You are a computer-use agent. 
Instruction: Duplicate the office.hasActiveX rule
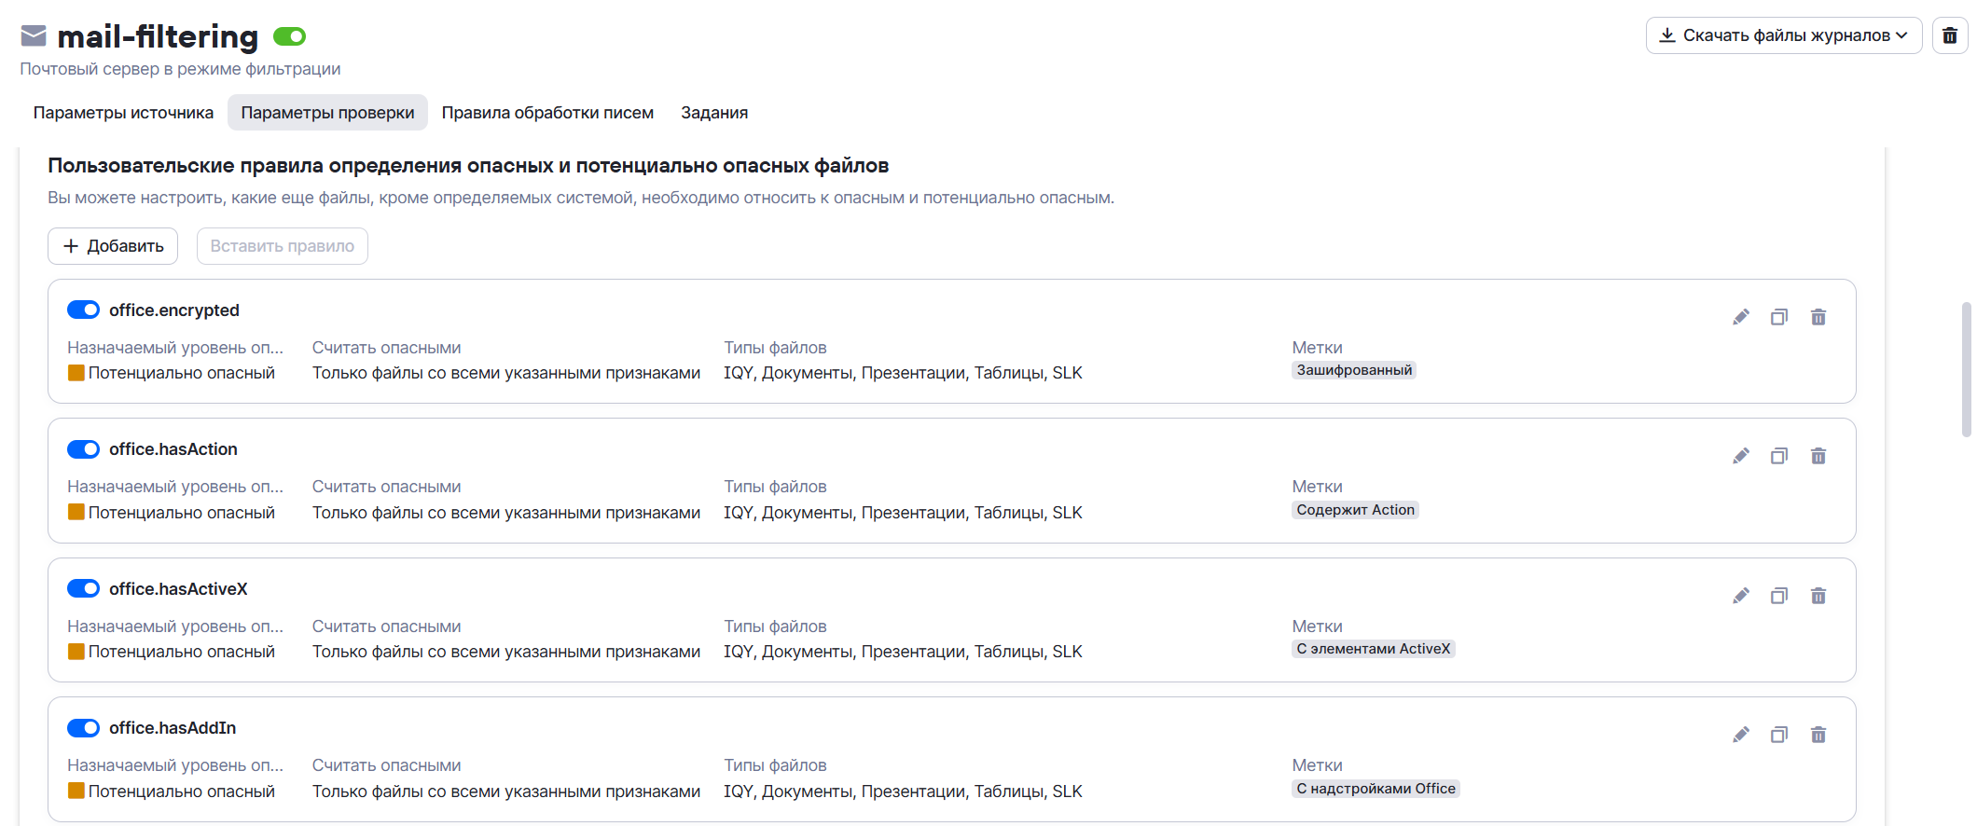pos(1779,596)
